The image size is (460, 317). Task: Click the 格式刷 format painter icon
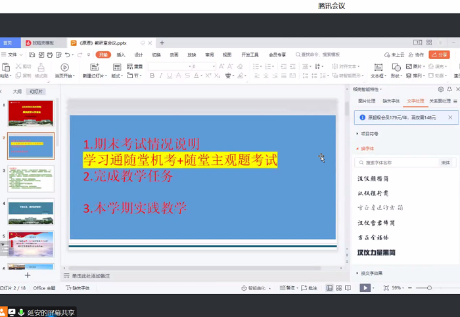(x=41, y=67)
